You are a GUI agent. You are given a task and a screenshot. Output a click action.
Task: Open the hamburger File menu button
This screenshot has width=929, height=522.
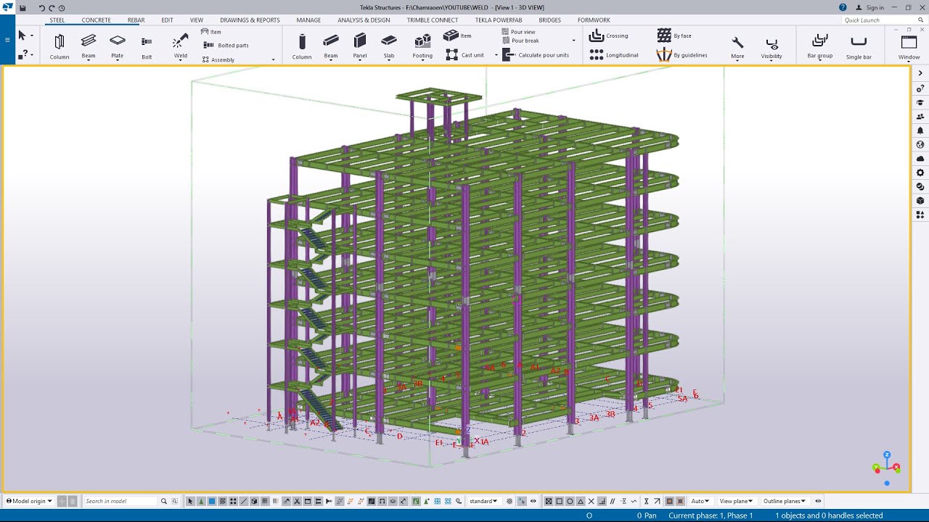7,39
